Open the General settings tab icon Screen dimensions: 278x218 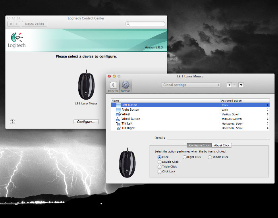point(113,85)
